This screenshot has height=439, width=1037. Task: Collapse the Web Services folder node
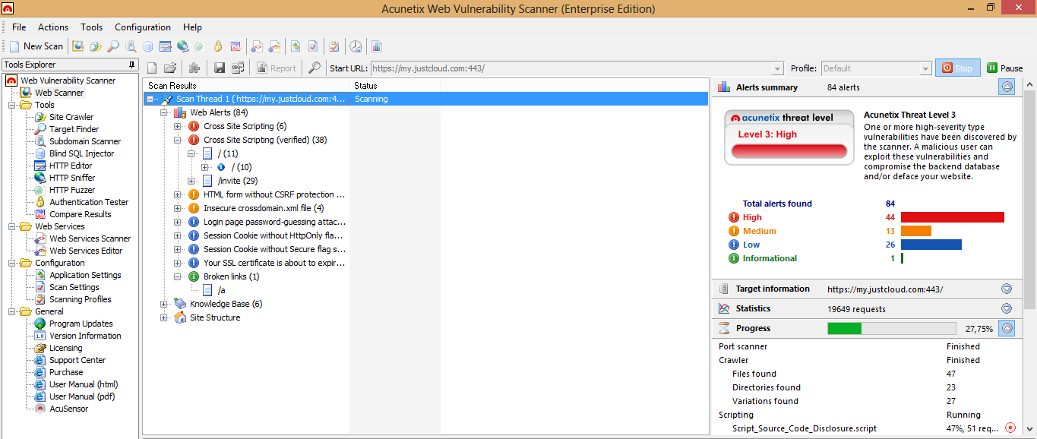(x=12, y=226)
